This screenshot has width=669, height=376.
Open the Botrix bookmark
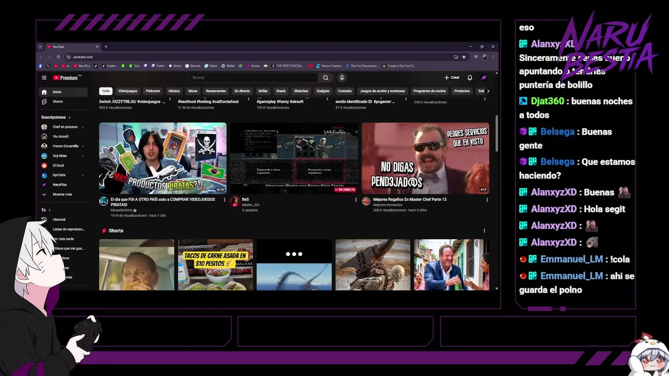[x=175, y=66]
